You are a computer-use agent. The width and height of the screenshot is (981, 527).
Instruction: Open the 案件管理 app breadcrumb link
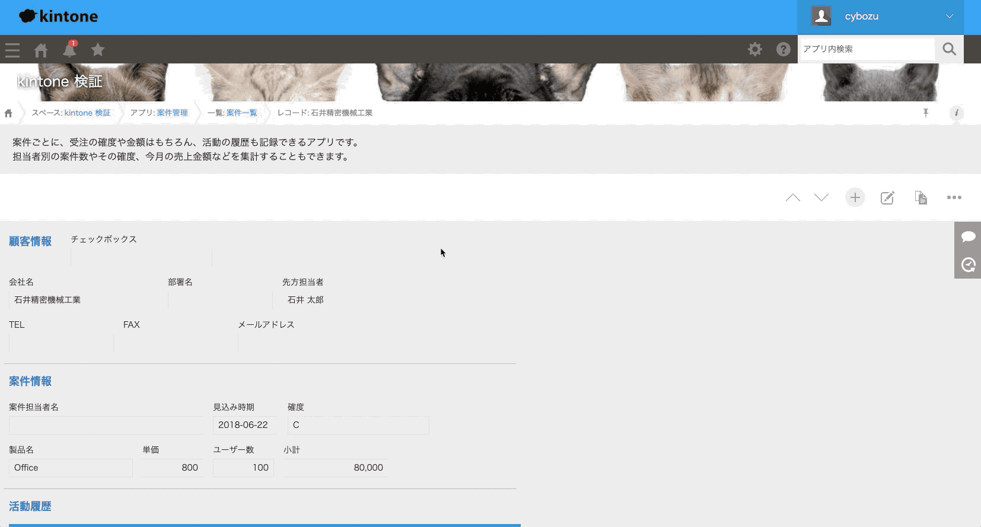click(x=172, y=113)
